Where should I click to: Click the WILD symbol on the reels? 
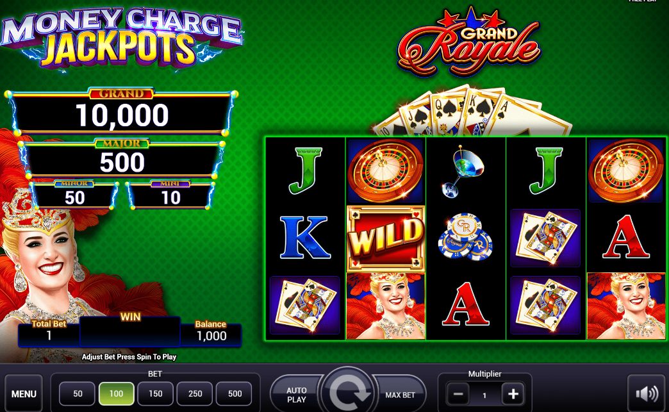[x=386, y=238]
